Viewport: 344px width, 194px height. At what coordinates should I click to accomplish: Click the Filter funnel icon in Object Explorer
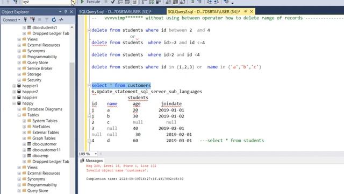coord(47,20)
